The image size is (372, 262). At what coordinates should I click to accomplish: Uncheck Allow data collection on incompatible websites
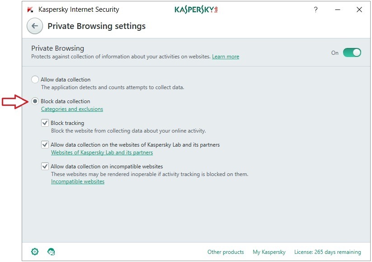click(45, 166)
